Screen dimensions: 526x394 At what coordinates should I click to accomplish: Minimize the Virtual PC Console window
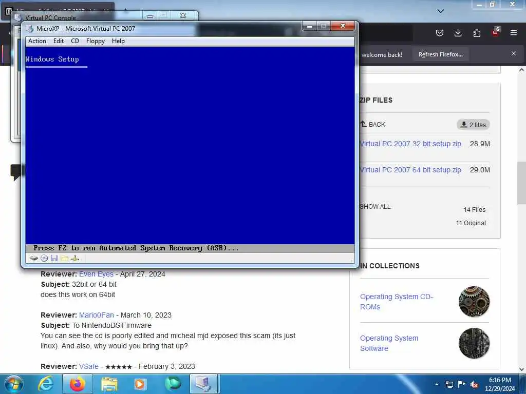(149, 16)
